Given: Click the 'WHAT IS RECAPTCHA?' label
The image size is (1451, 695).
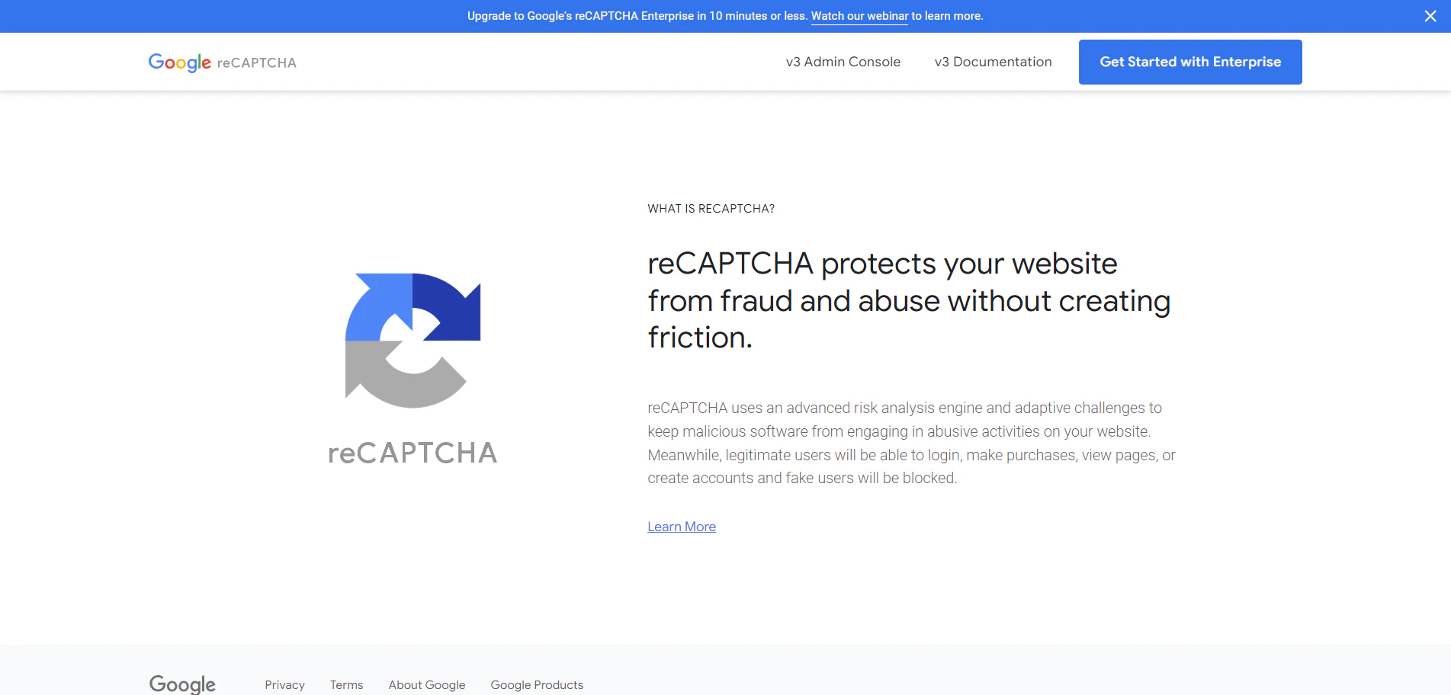Looking at the screenshot, I should point(711,209).
